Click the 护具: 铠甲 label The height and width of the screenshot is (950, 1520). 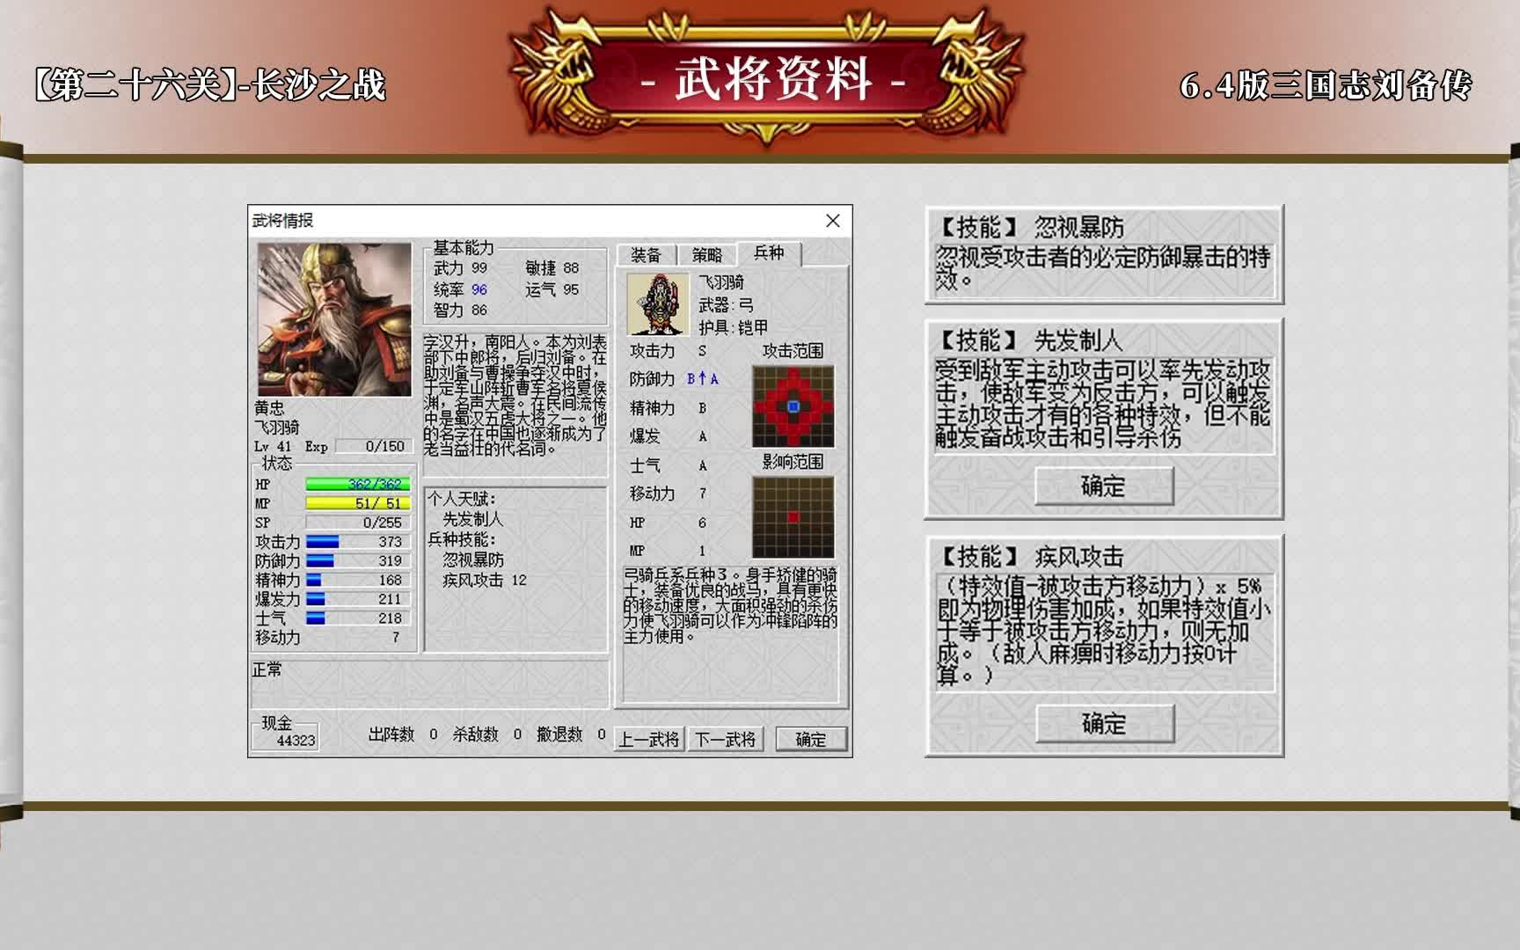(734, 327)
